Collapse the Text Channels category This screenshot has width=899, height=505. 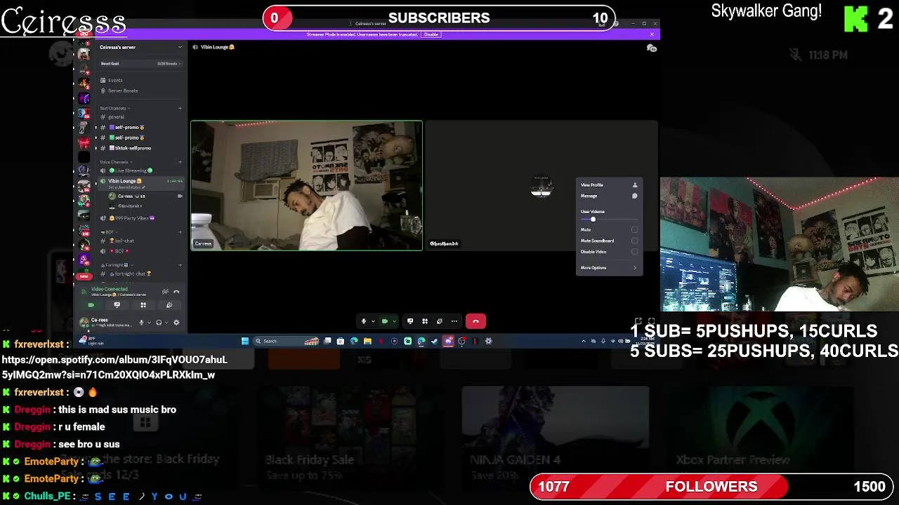tap(114, 108)
